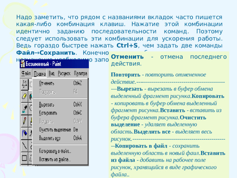Screen dimensions: 237x178
Task: Open the Рисунок menu
Action: 64,73
